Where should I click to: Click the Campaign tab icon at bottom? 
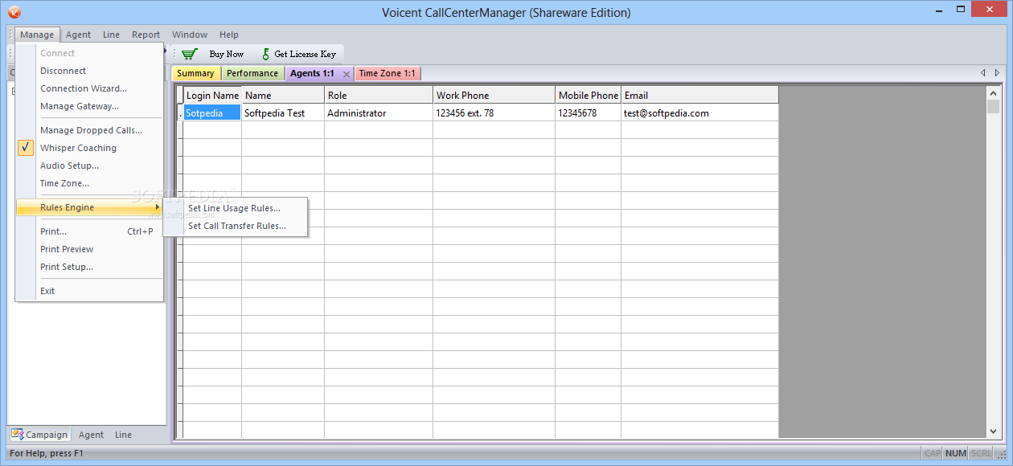pyautogui.click(x=17, y=434)
